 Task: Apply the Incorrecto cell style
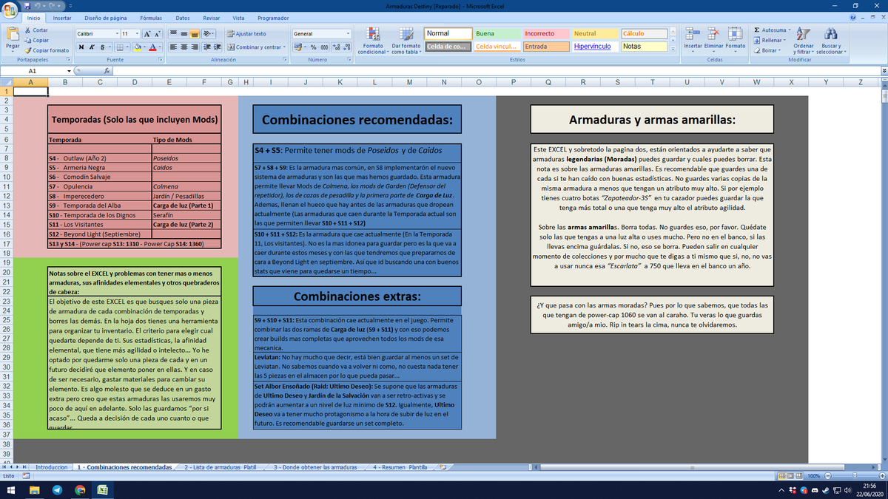547,33
